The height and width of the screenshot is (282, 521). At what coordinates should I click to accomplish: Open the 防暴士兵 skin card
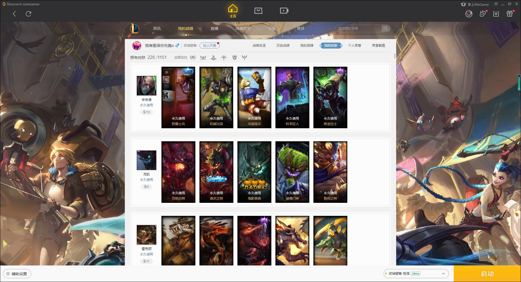click(178, 97)
